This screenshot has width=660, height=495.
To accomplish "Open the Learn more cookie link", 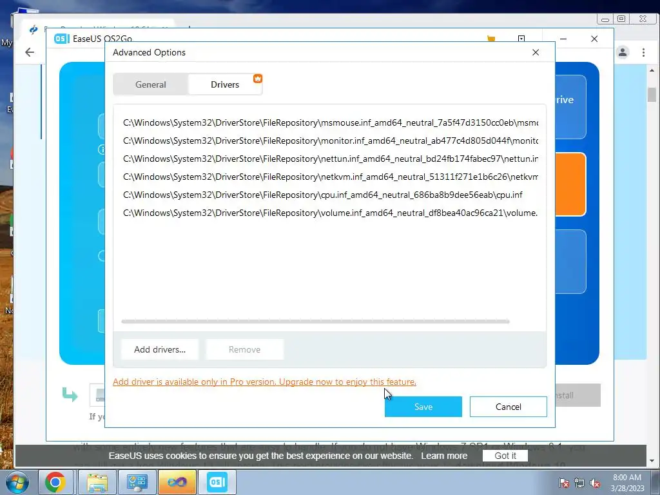I will click(x=444, y=456).
